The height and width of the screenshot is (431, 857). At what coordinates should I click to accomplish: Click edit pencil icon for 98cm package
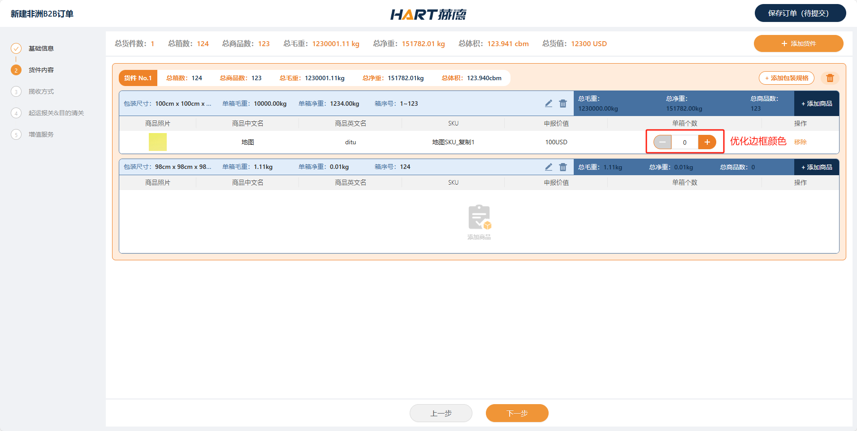point(549,167)
